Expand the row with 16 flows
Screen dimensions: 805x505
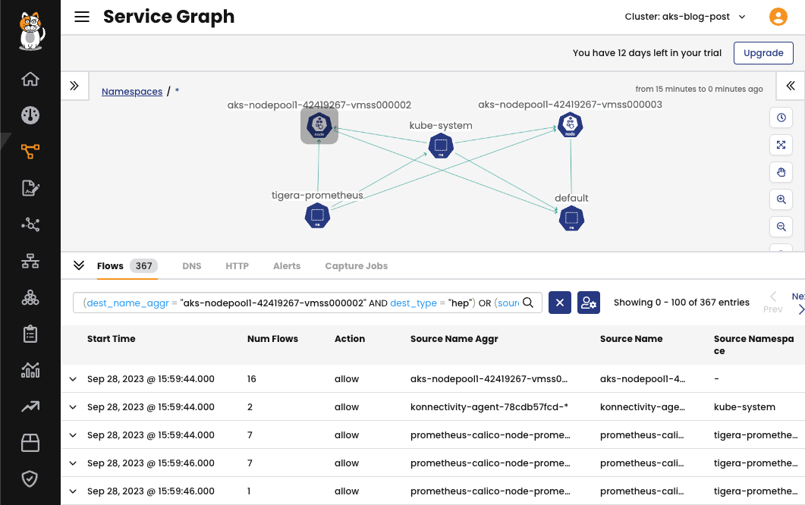tap(73, 379)
